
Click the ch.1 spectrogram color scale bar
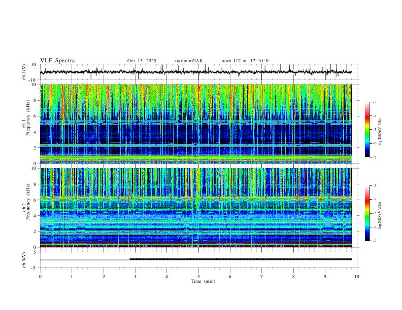pyautogui.click(x=367, y=129)
